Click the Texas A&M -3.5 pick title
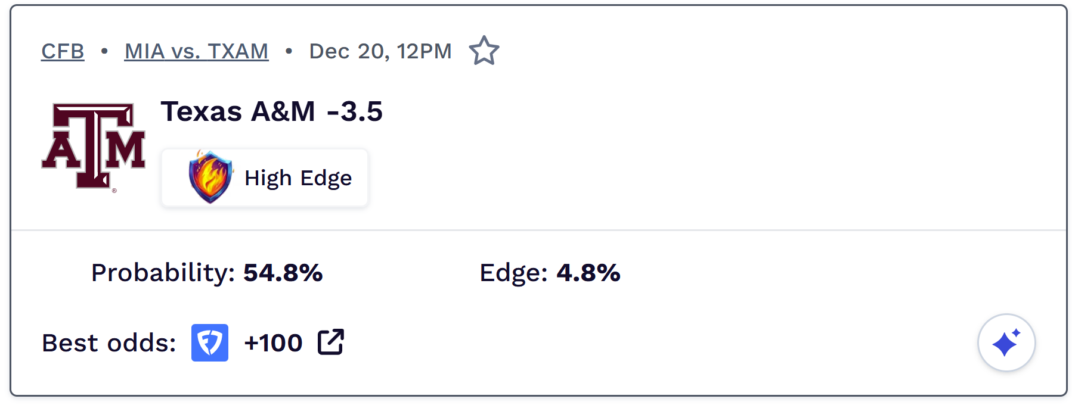The image size is (1072, 405). 272,111
